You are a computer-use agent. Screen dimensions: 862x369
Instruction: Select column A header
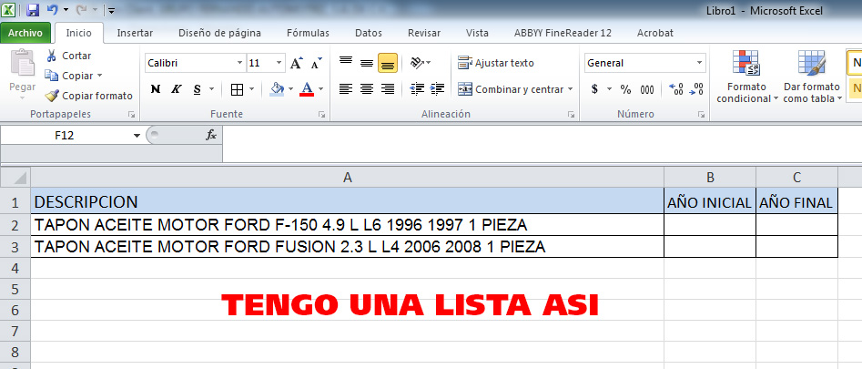point(347,177)
